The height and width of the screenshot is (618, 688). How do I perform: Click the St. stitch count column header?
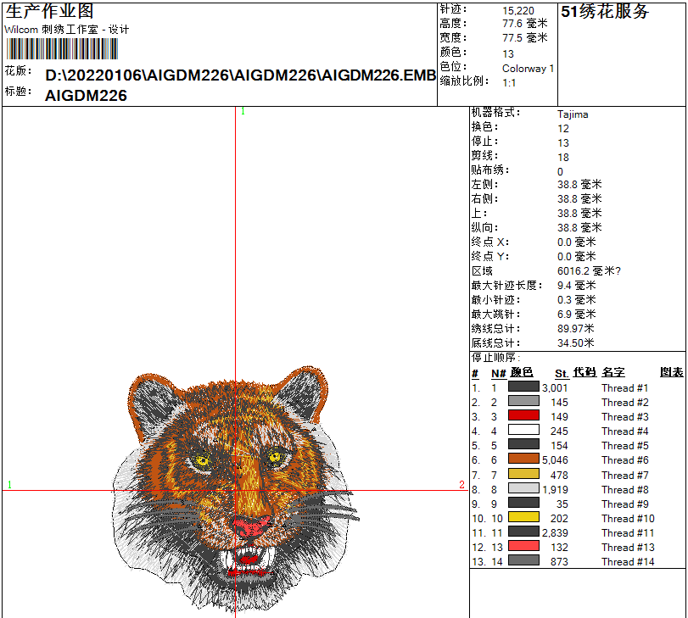pyautogui.click(x=562, y=373)
